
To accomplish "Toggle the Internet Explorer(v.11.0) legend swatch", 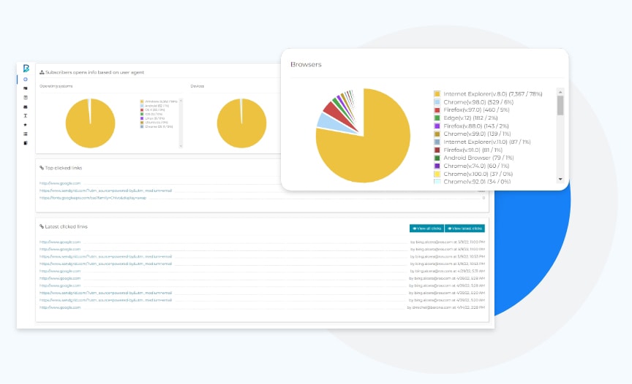I will 437,142.
